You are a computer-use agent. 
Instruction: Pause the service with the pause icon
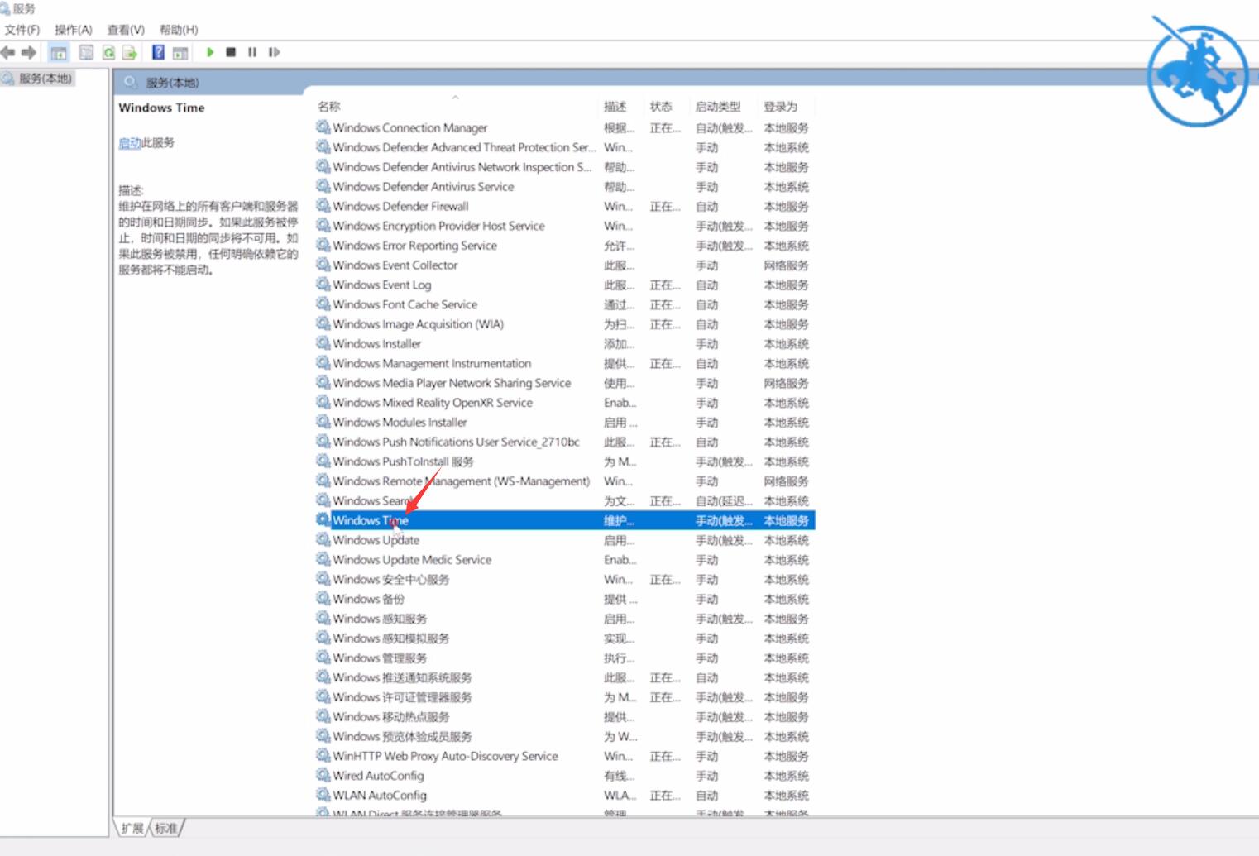click(252, 52)
